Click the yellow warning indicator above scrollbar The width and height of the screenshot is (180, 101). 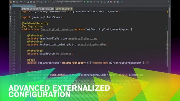point(167,12)
